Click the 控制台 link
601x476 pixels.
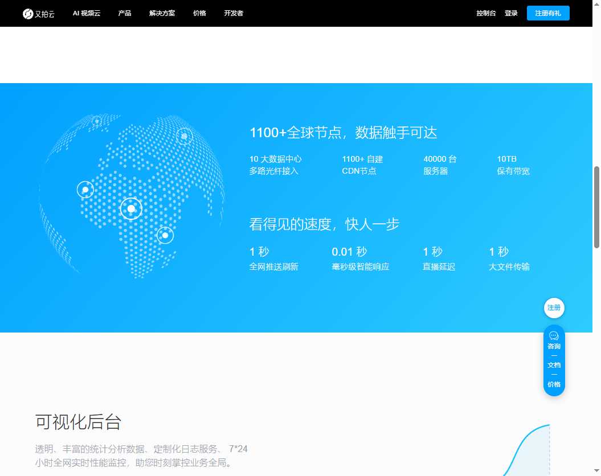(x=486, y=13)
